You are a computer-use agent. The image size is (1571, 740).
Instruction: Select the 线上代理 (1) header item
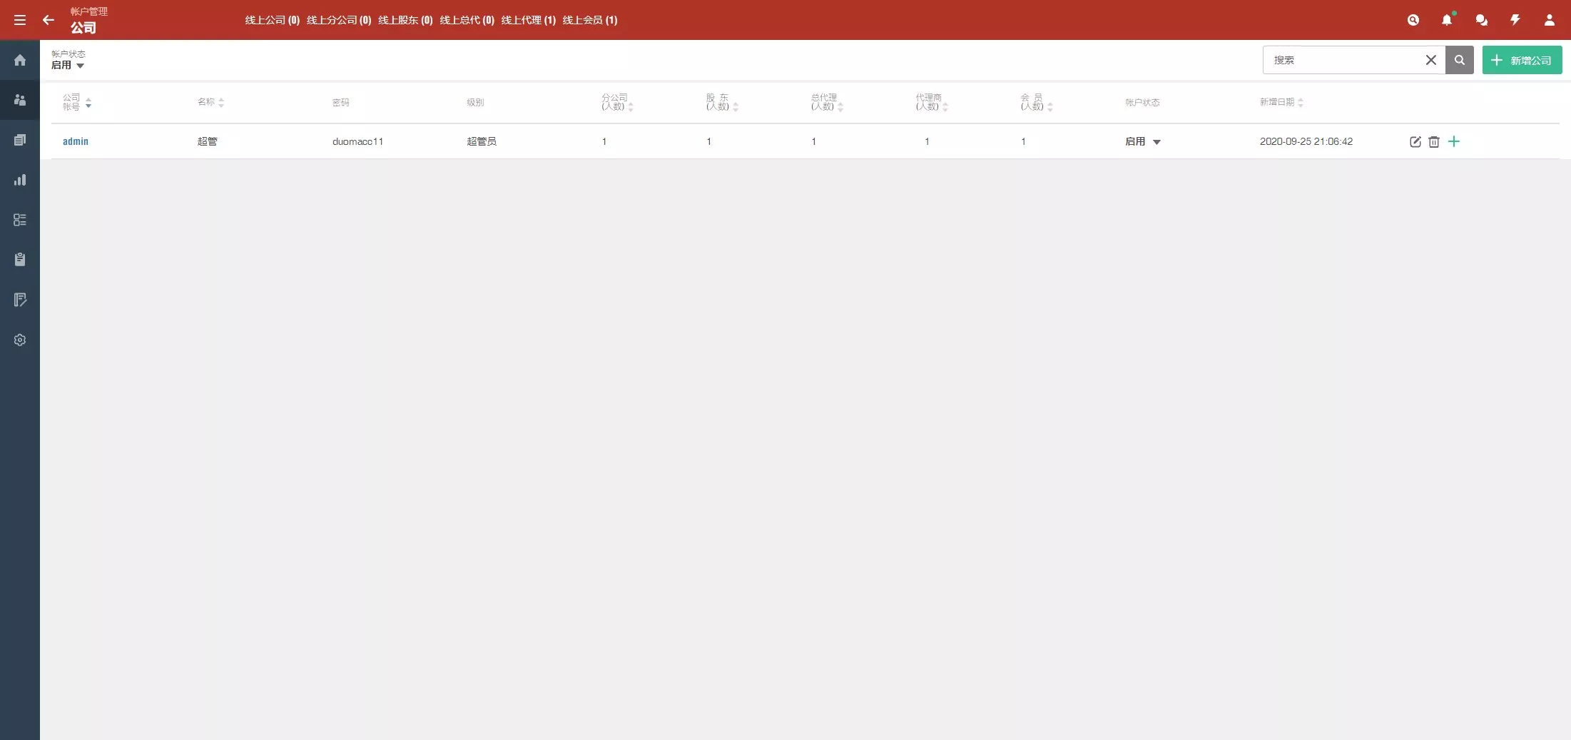(529, 20)
